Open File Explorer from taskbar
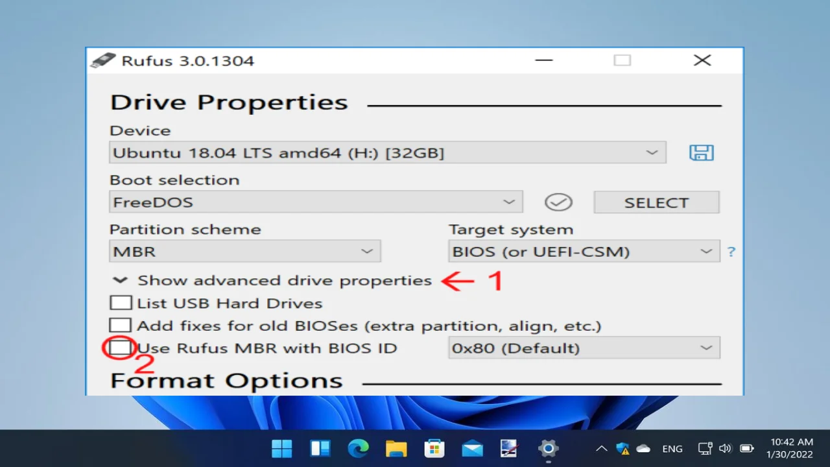 (396, 448)
